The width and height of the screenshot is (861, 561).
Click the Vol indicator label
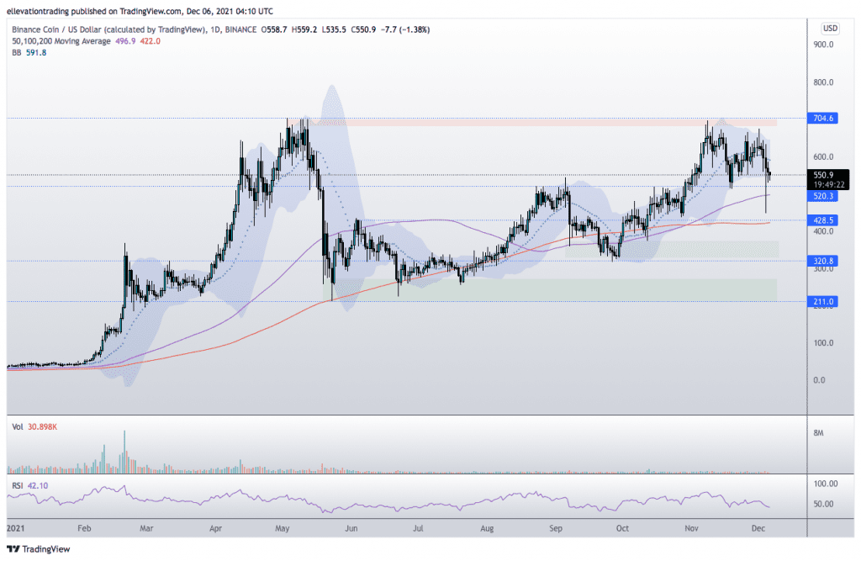(18, 427)
